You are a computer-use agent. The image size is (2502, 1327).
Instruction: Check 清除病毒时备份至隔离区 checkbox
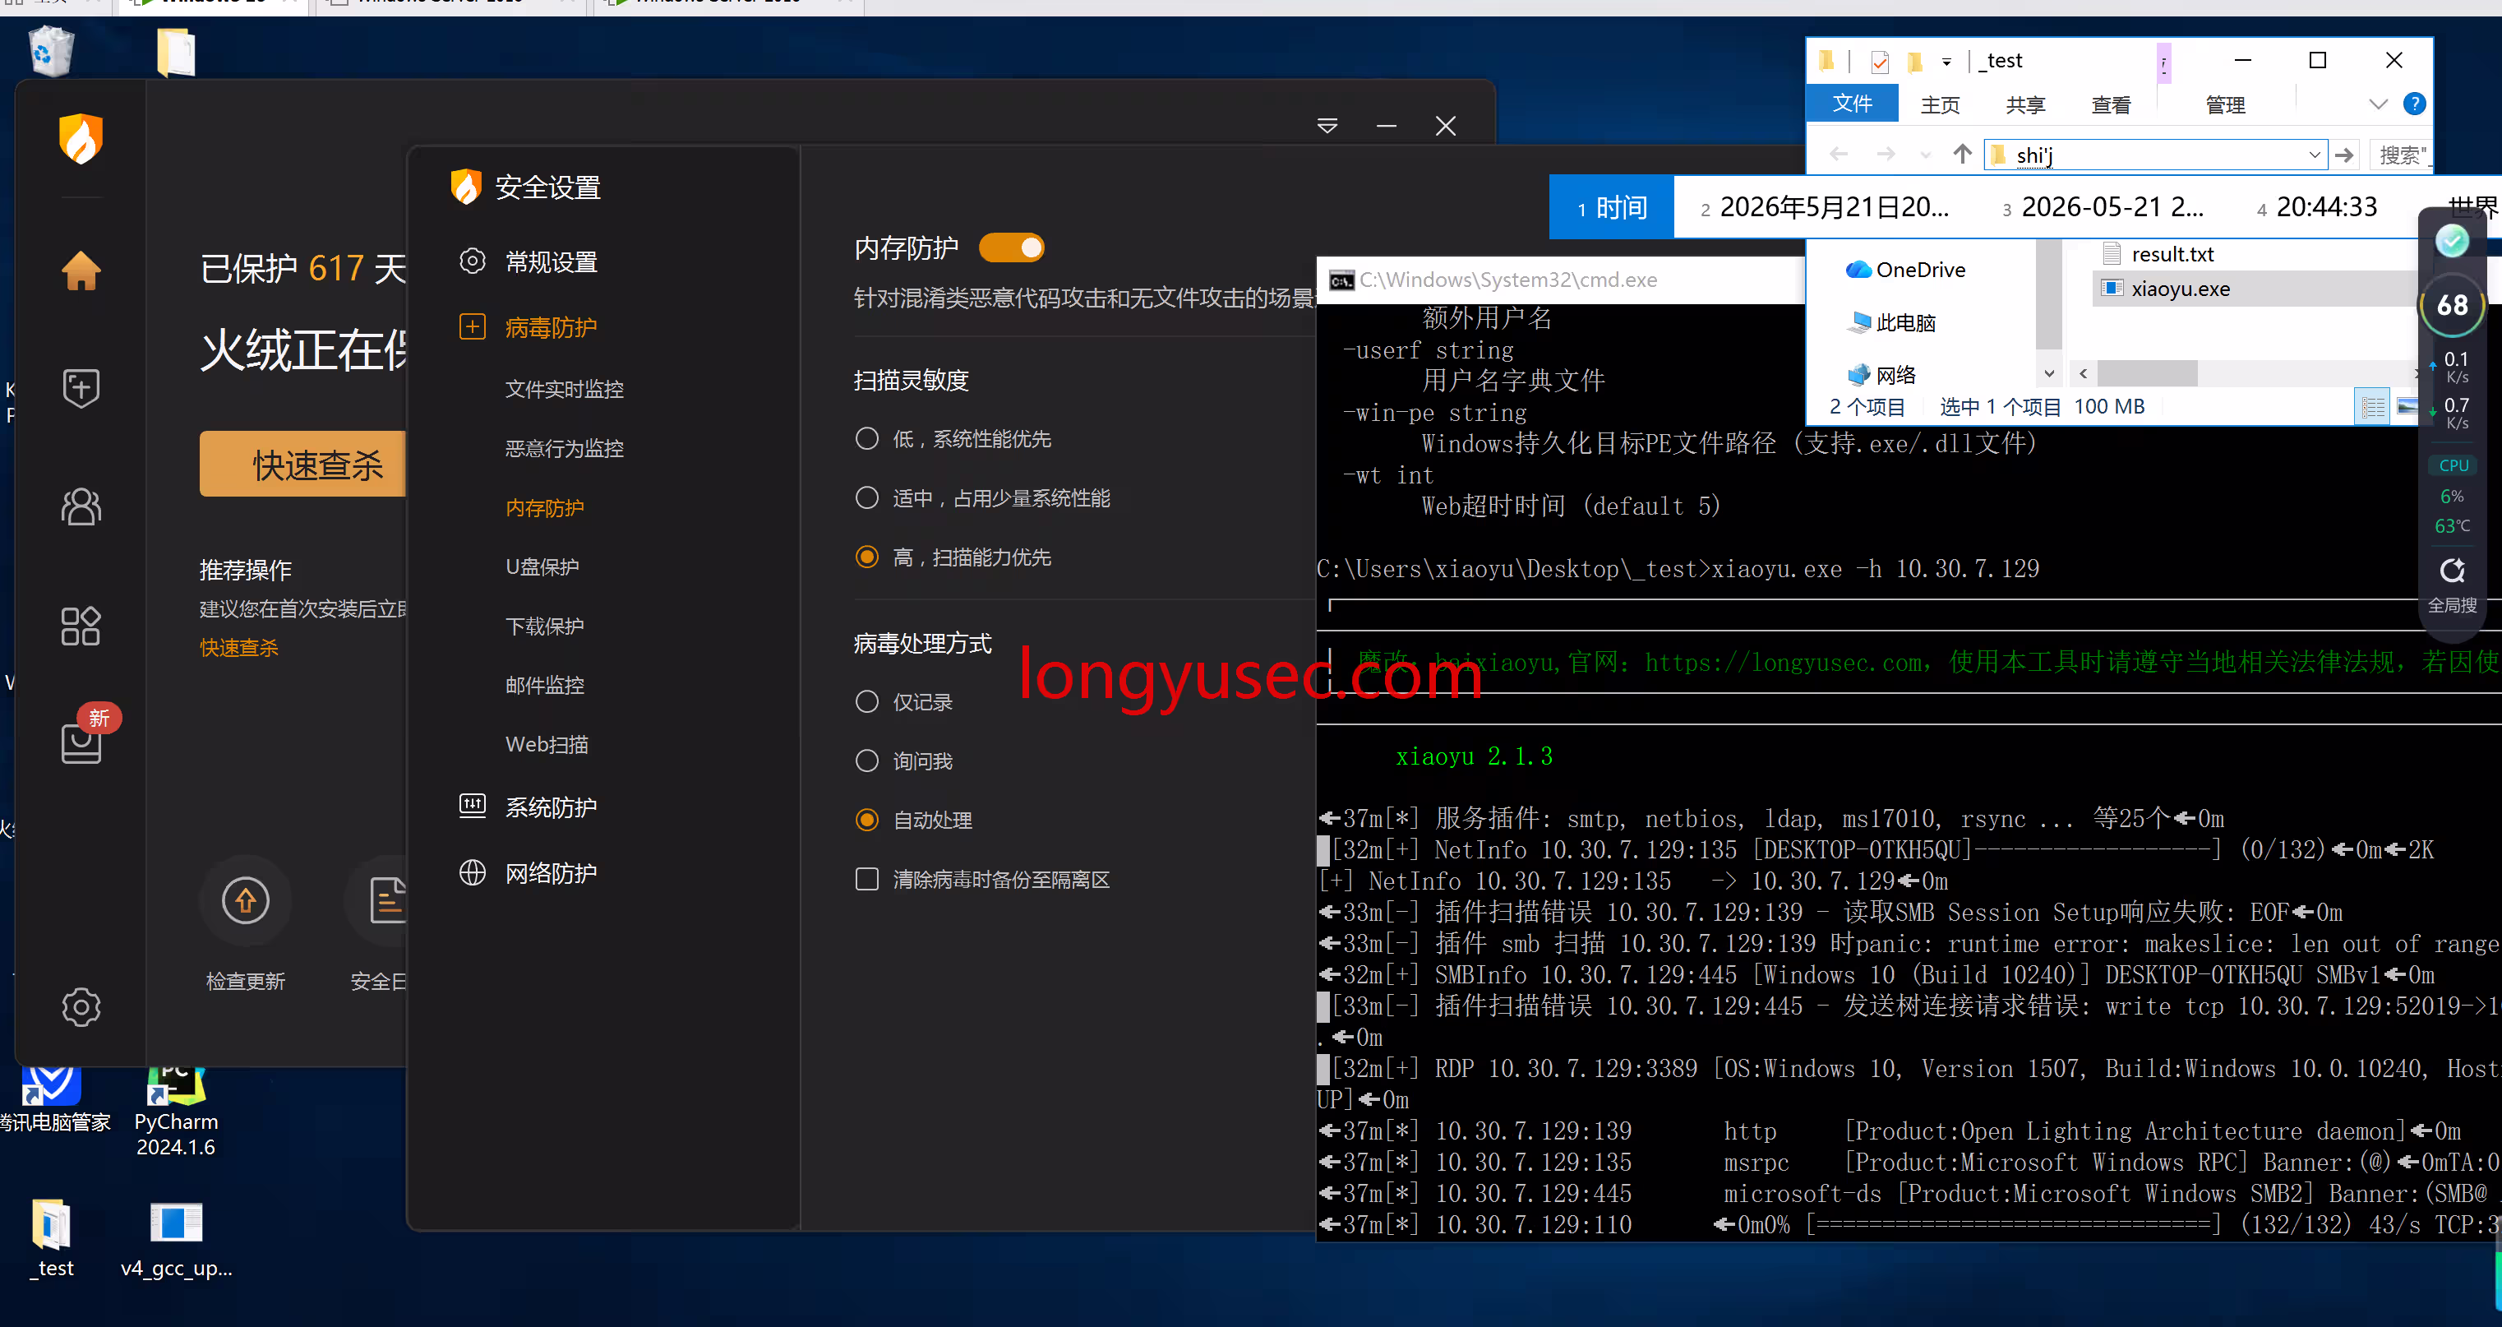coord(866,880)
